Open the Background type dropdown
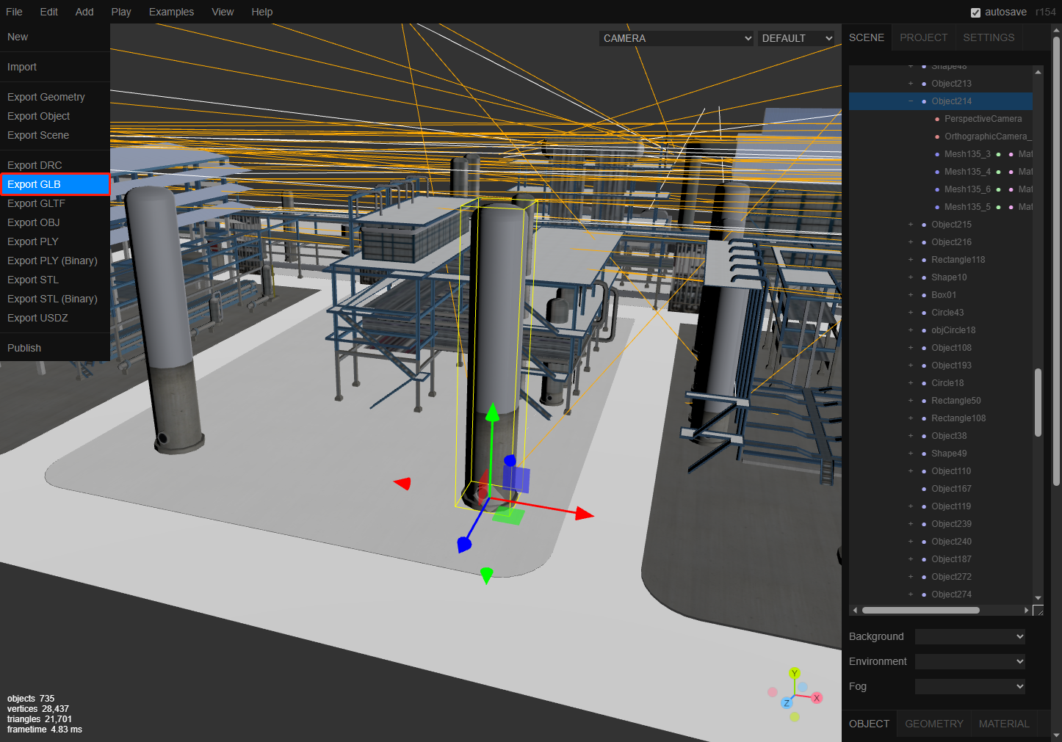Image resolution: width=1062 pixels, height=742 pixels. point(969,636)
